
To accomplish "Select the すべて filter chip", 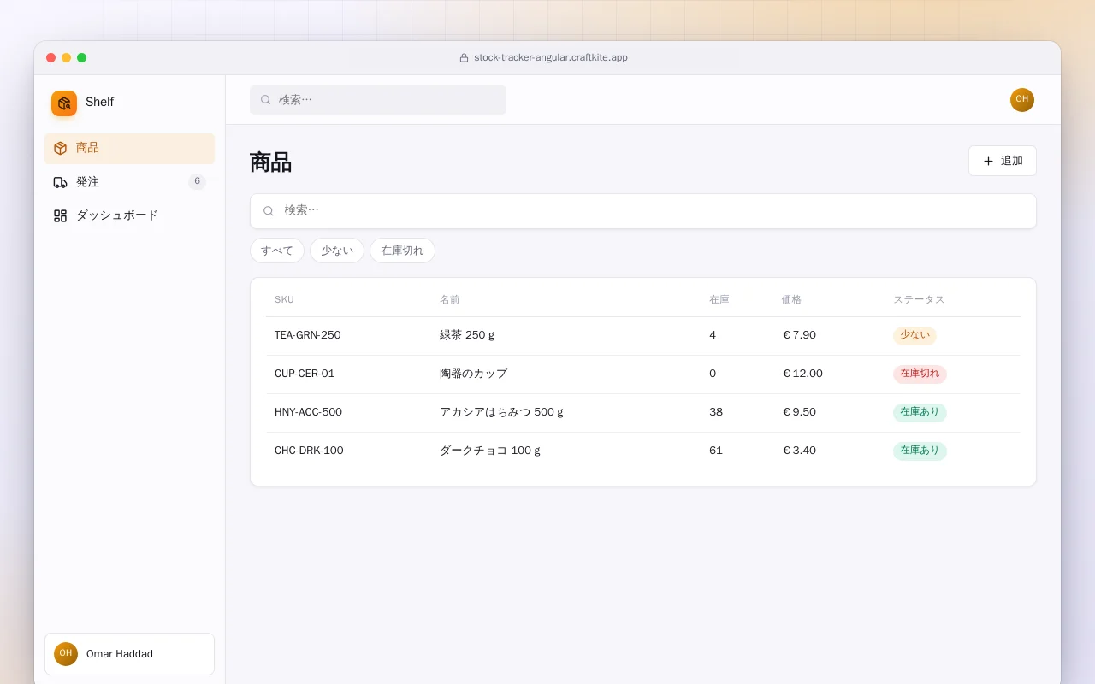I will pos(277,251).
